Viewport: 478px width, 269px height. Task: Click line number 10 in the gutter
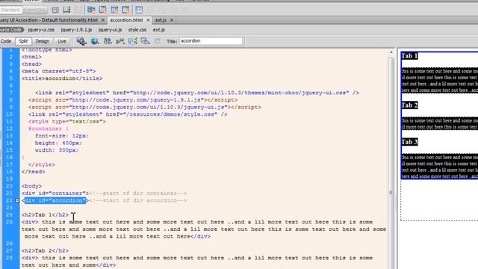(9, 114)
